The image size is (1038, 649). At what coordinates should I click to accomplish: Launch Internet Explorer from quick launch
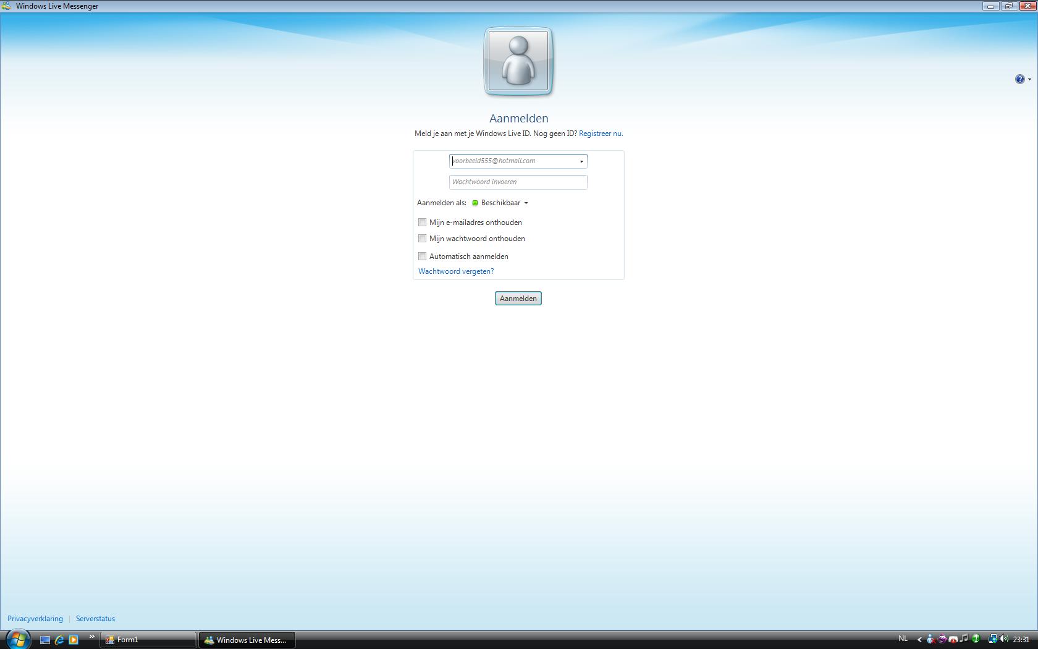59,640
